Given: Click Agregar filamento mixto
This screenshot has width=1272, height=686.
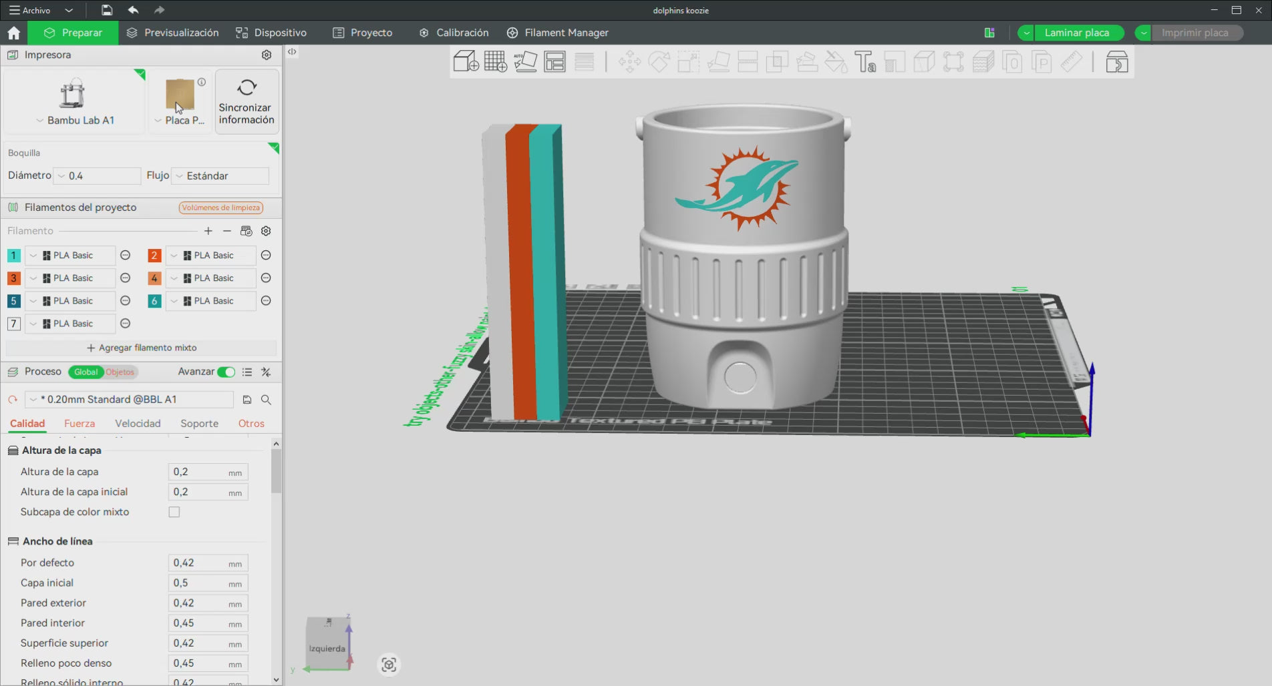Looking at the screenshot, I should (141, 348).
